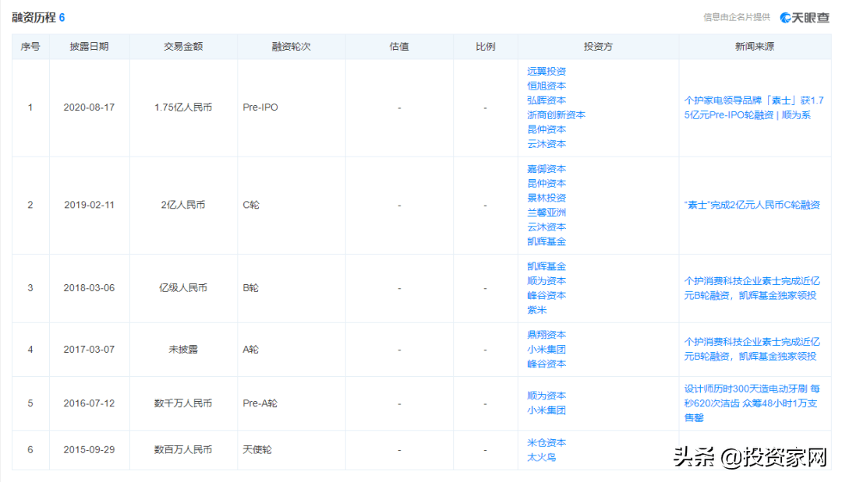
Task: Open investor link 远翼投资
Action: 546,72
